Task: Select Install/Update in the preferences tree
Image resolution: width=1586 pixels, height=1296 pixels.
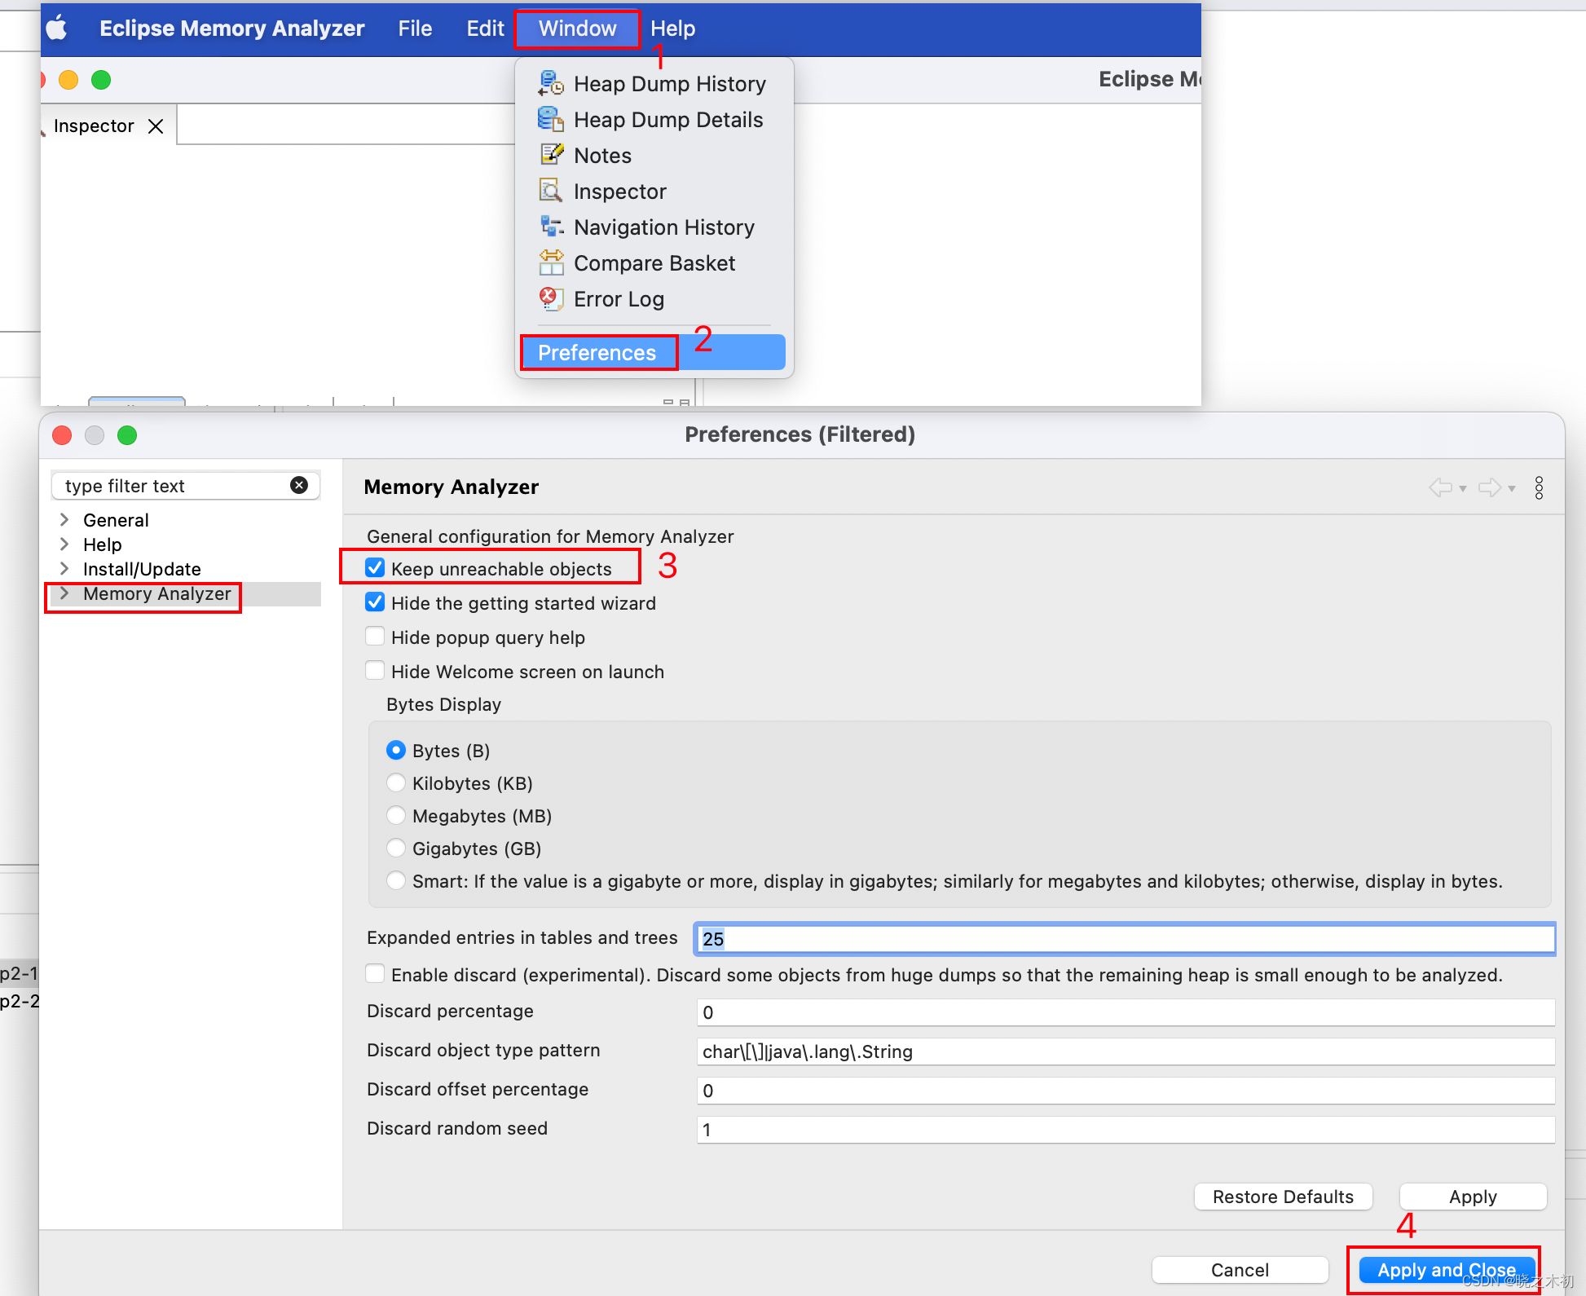Action: (142, 569)
